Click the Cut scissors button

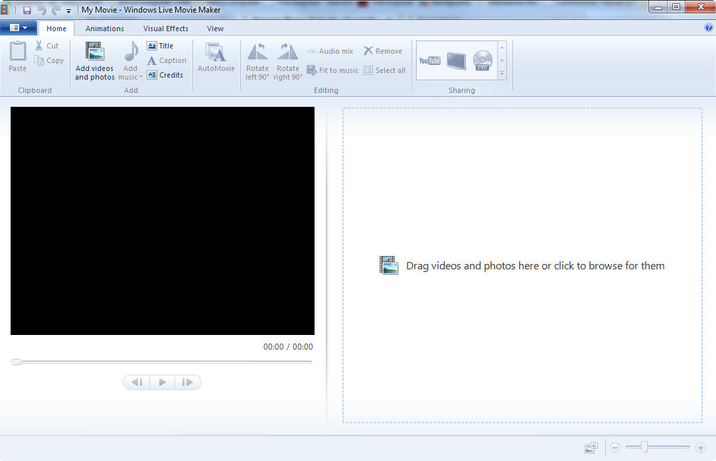point(46,46)
